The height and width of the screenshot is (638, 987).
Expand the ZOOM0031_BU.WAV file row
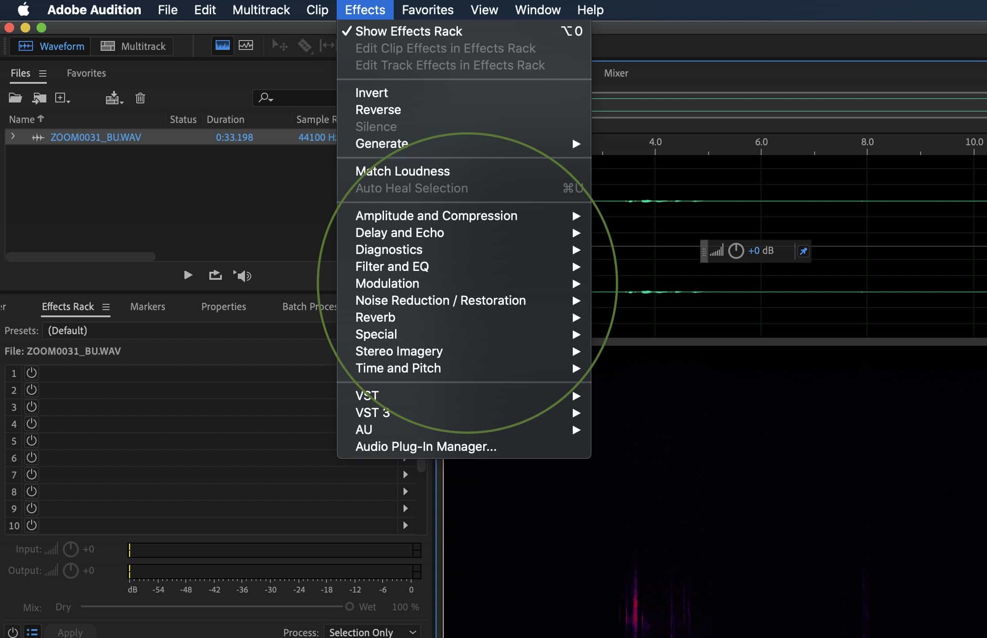13,136
